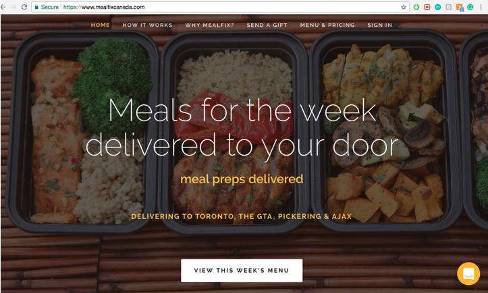Bookmark this page with the star icon
This screenshot has height=293, width=488.
[x=404, y=7]
